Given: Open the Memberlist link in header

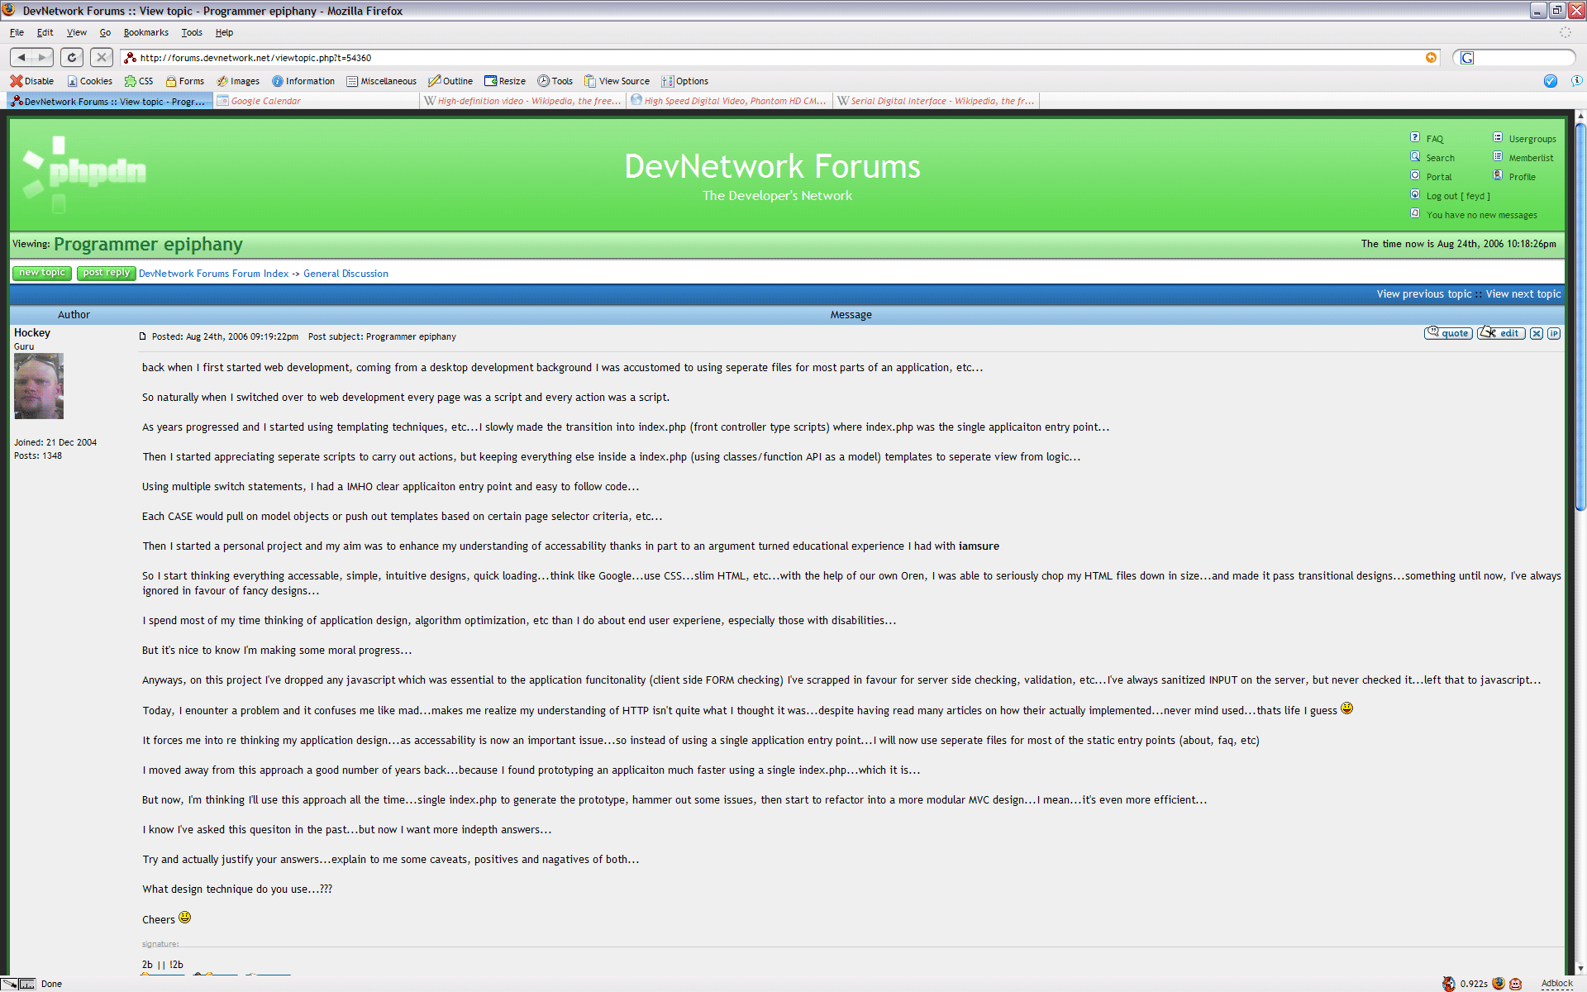Looking at the screenshot, I should point(1531,158).
